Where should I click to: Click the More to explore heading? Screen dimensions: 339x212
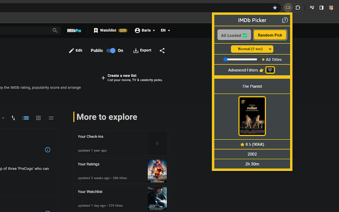pos(107,117)
